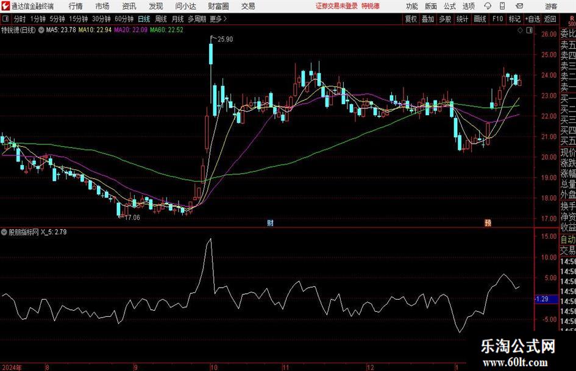
Task: Click the 叠加 overlay button
Action: [428, 19]
